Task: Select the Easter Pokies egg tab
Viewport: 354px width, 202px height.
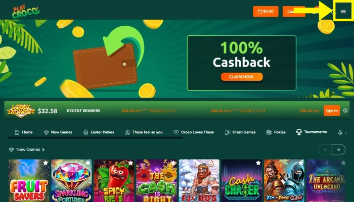Action: 99,132
